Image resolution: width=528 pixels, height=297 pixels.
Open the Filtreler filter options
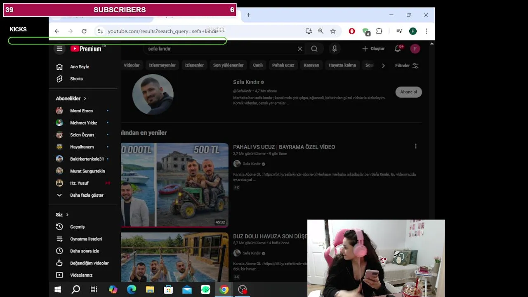[x=407, y=66]
